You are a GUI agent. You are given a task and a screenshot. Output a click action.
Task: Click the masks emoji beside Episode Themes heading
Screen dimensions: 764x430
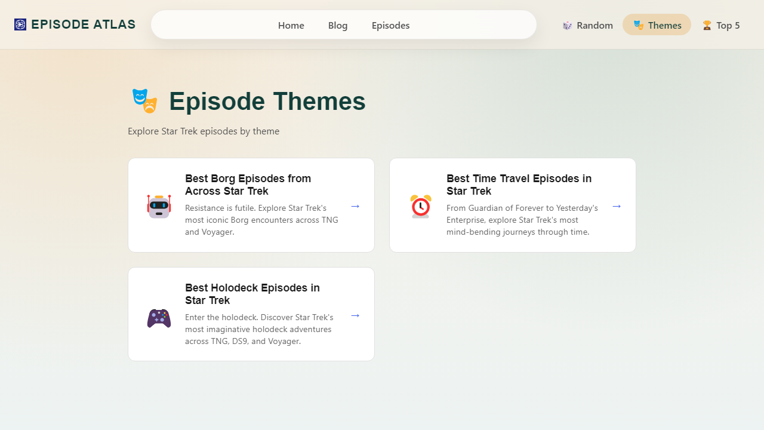144,100
